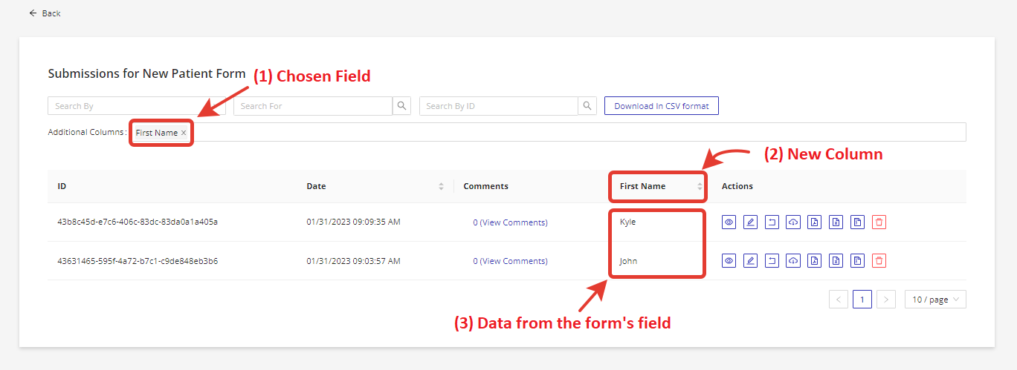Click date 01/31/2023 09:09:35 AM
This screenshot has height=370, width=1017.
point(354,222)
